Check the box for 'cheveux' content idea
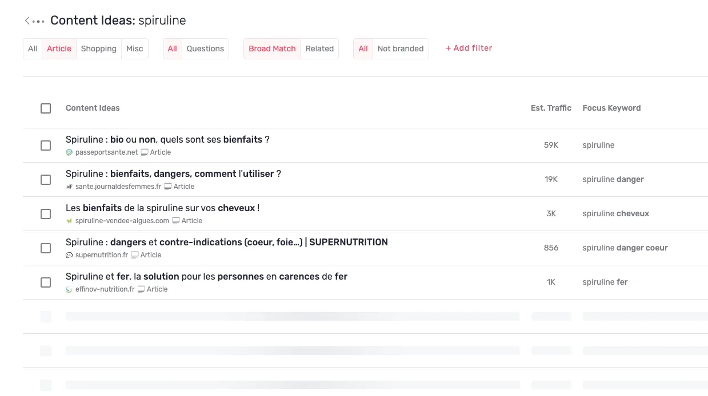The image size is (708, 396). point(46,214)
